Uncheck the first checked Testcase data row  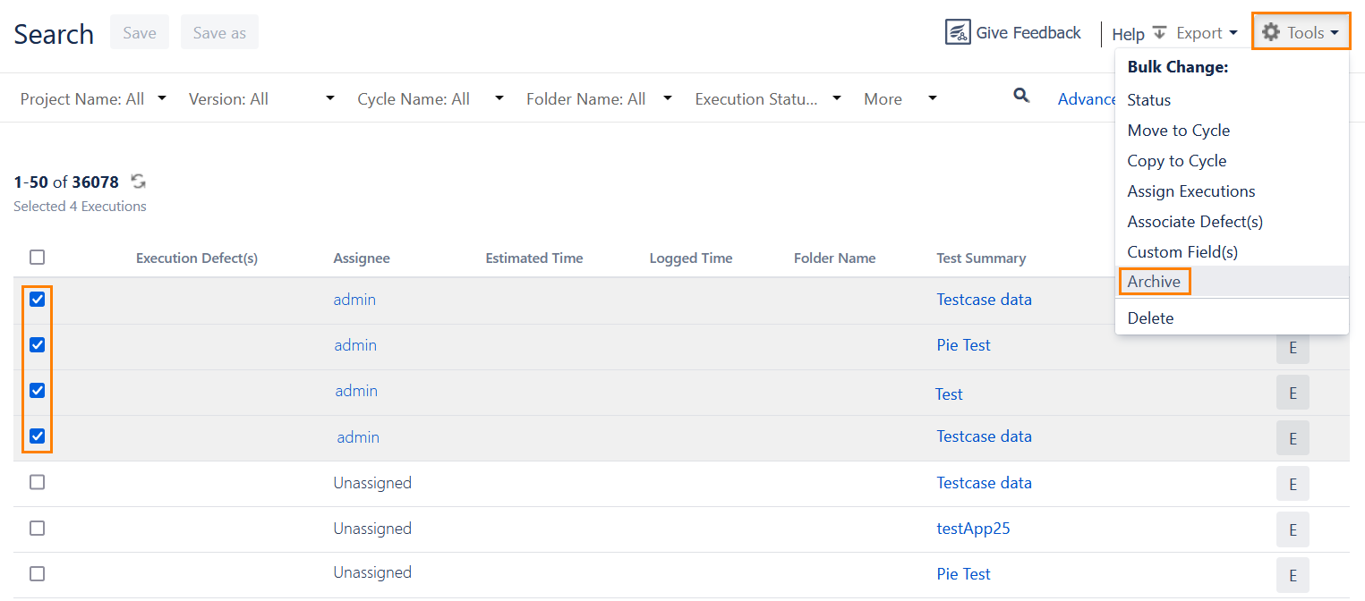pos(37,300)
